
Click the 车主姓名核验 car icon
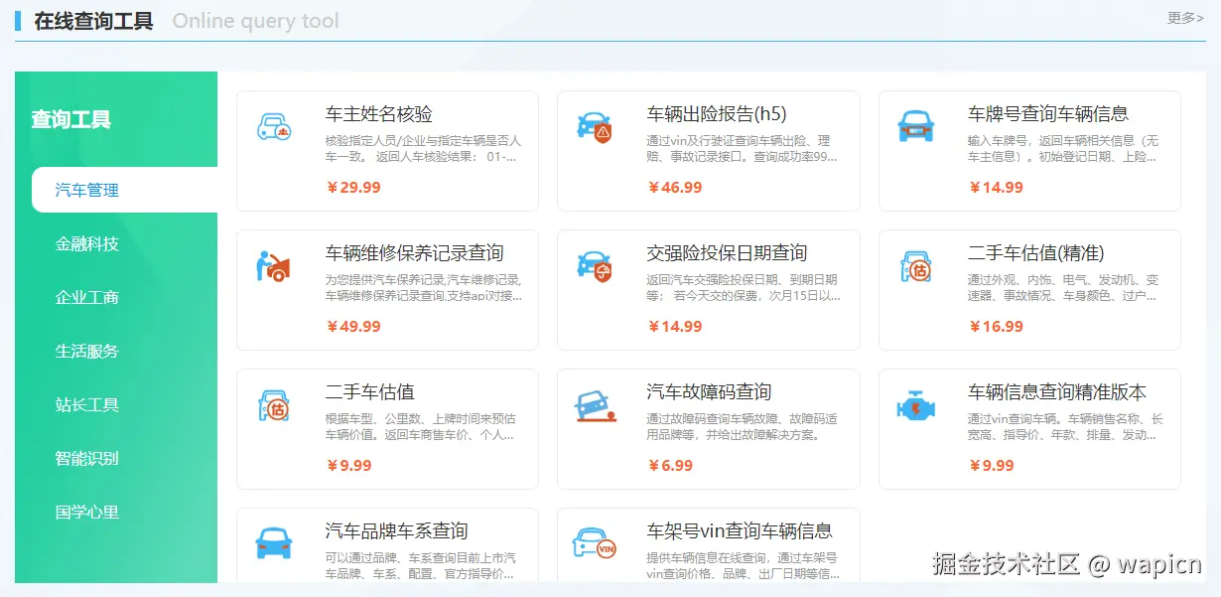pos(274,127)
